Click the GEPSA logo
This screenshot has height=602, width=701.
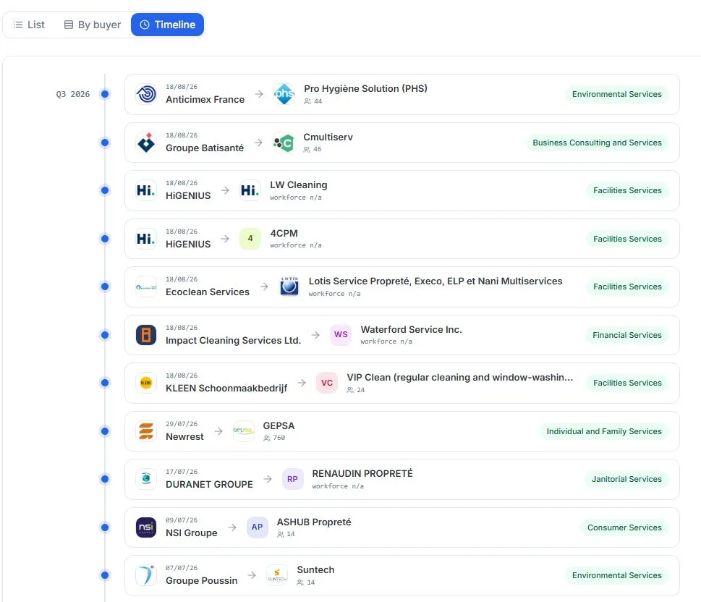pyautogui.click(x=243, y=431)
